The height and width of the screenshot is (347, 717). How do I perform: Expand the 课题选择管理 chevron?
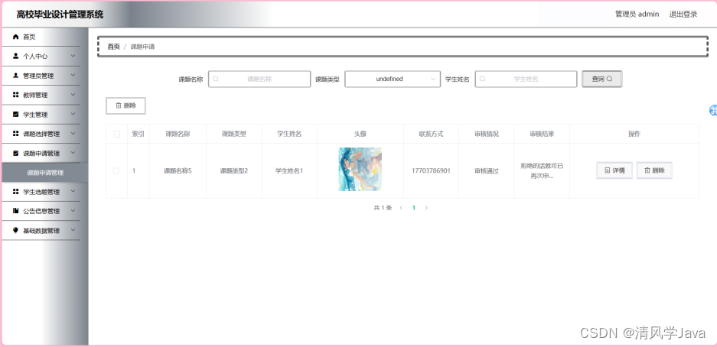[x=73, y=133]
